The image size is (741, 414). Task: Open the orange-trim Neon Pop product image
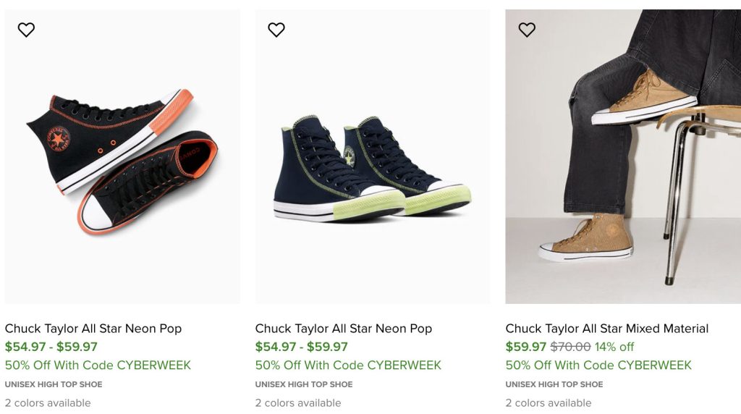tap(122, 156)
